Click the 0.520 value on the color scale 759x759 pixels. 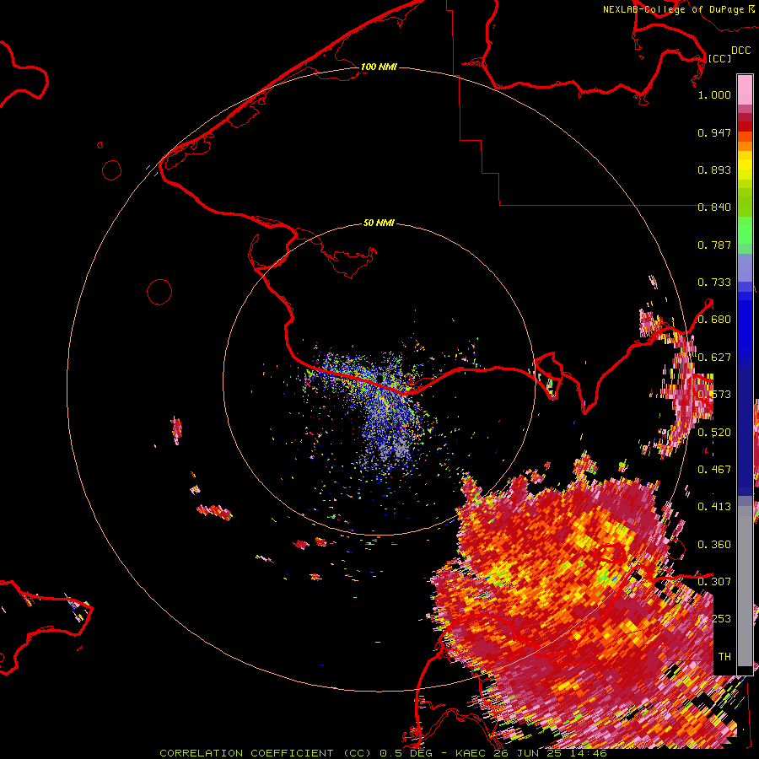(714, 433)
